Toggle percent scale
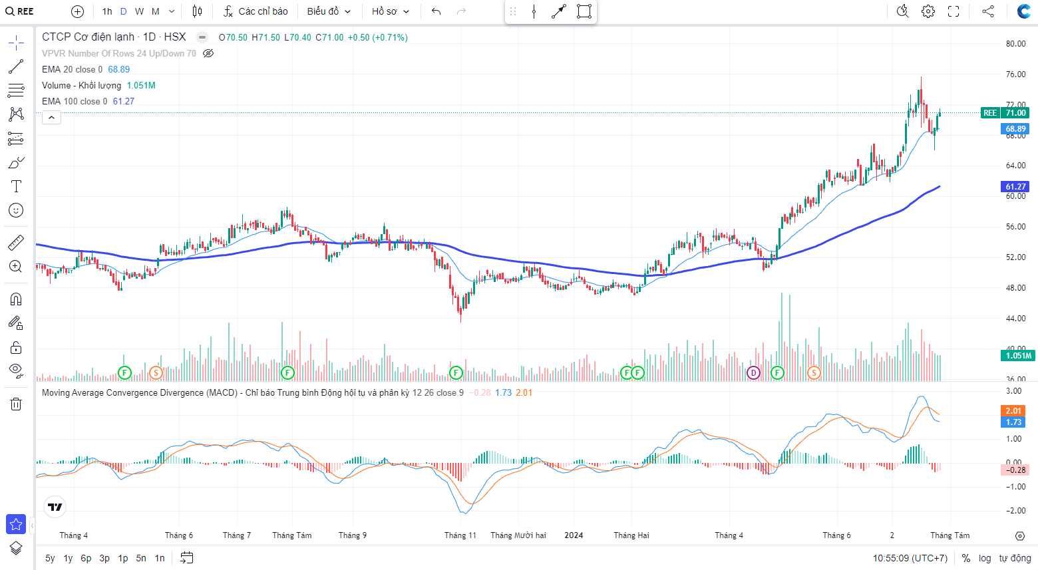Screen dimensions: 1038x570 pos(966,558)
